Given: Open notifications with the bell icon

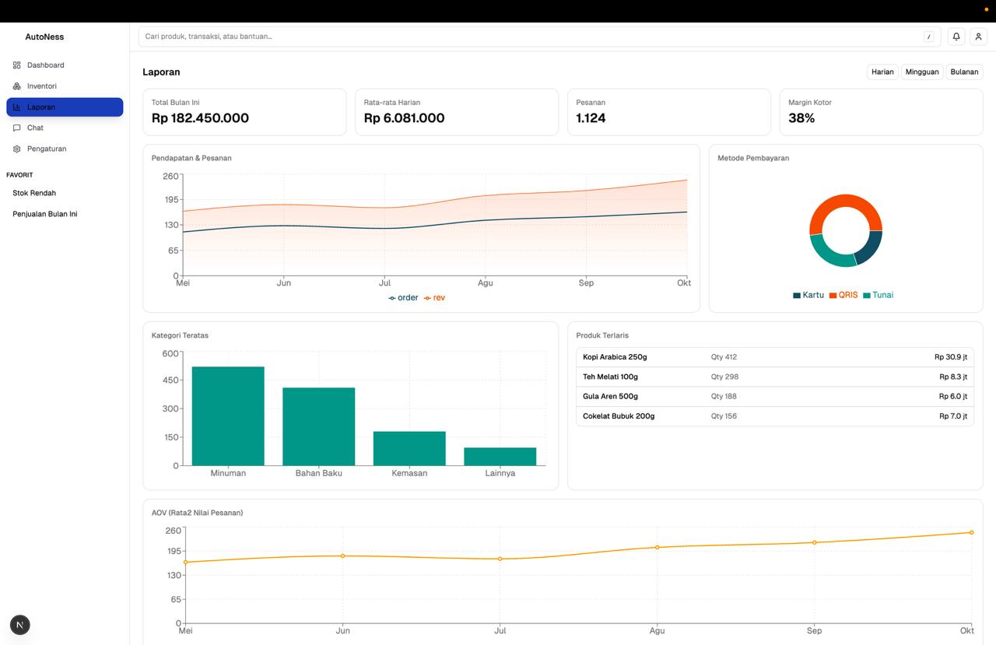Looking at the screenshot, I should click(x=956, y=37).
